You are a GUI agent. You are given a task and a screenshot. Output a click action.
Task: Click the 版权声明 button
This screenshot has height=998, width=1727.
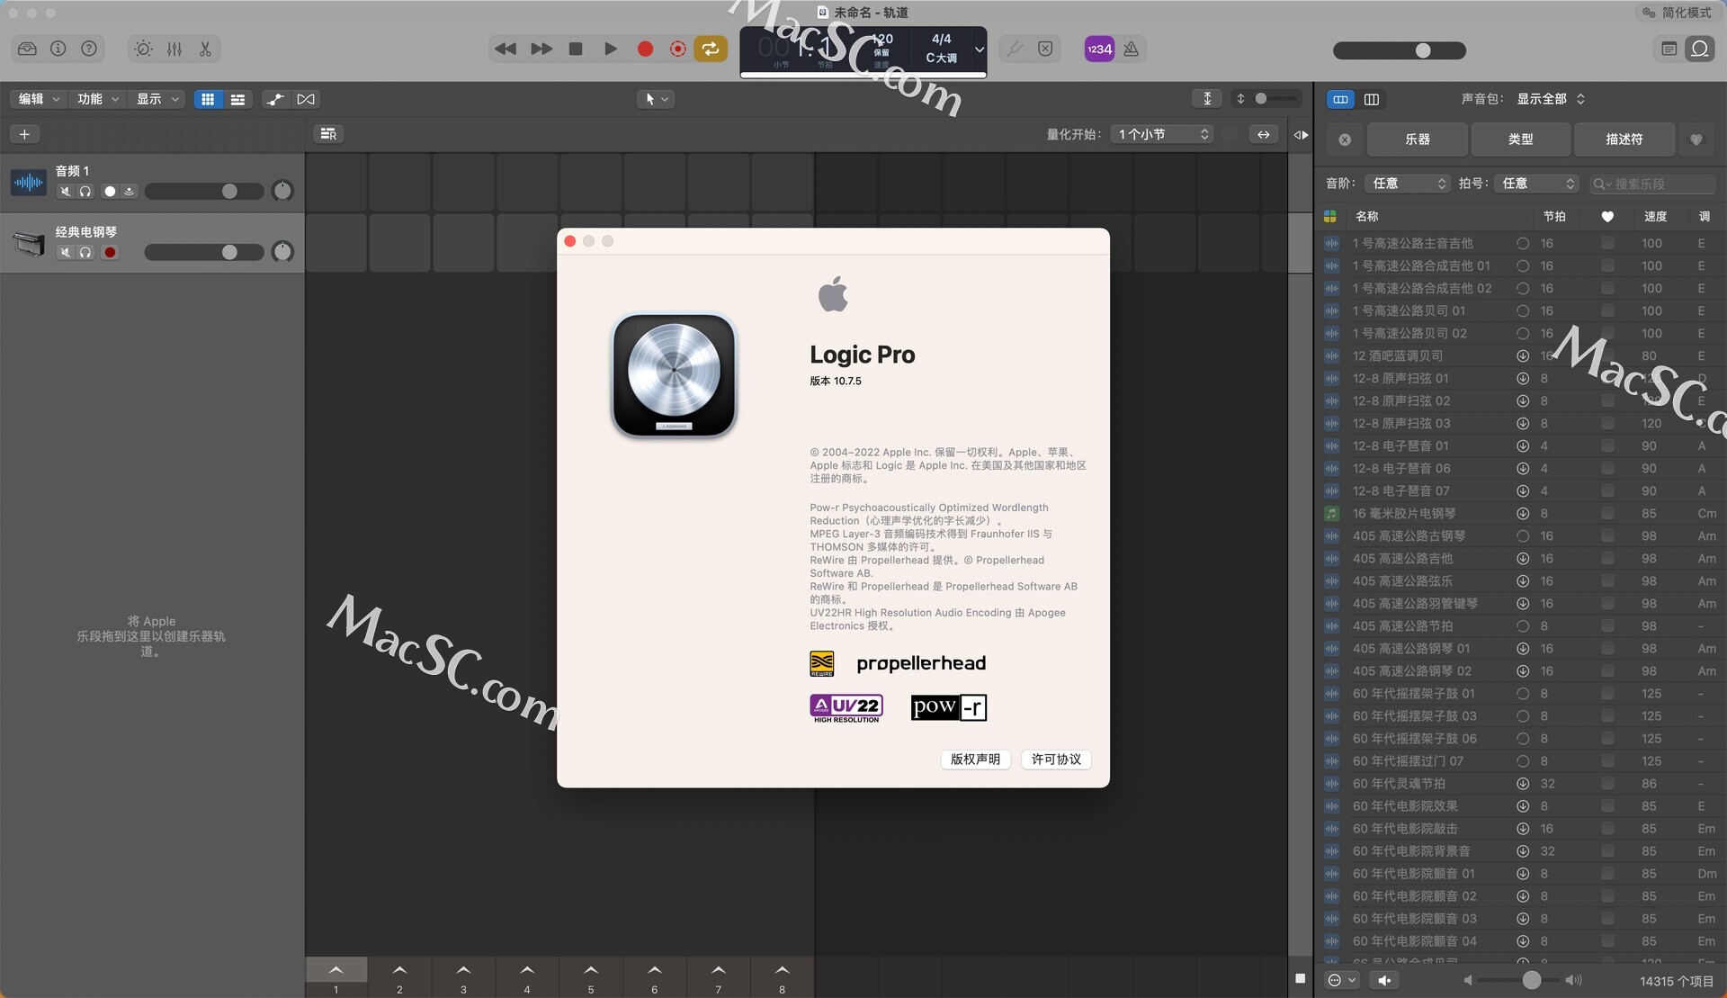click(x=976, y=760)
